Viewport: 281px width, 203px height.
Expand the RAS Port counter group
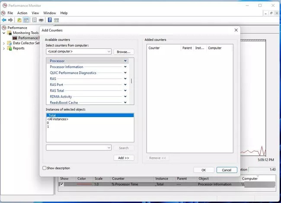[125, 85]
